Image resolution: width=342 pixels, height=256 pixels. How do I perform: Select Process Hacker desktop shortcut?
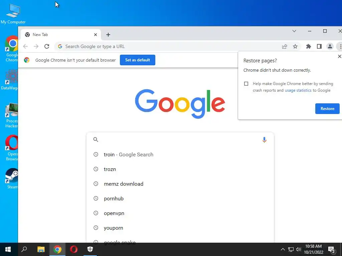11,115
